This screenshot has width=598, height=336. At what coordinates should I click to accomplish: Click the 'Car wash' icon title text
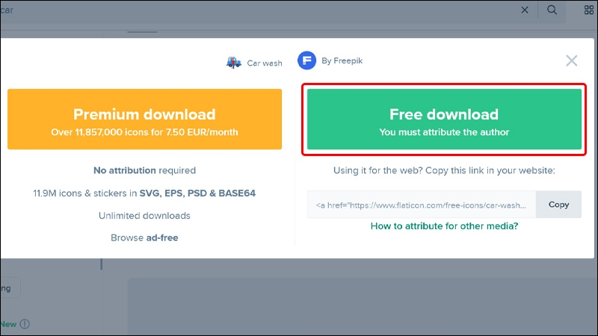coord(265,63)
